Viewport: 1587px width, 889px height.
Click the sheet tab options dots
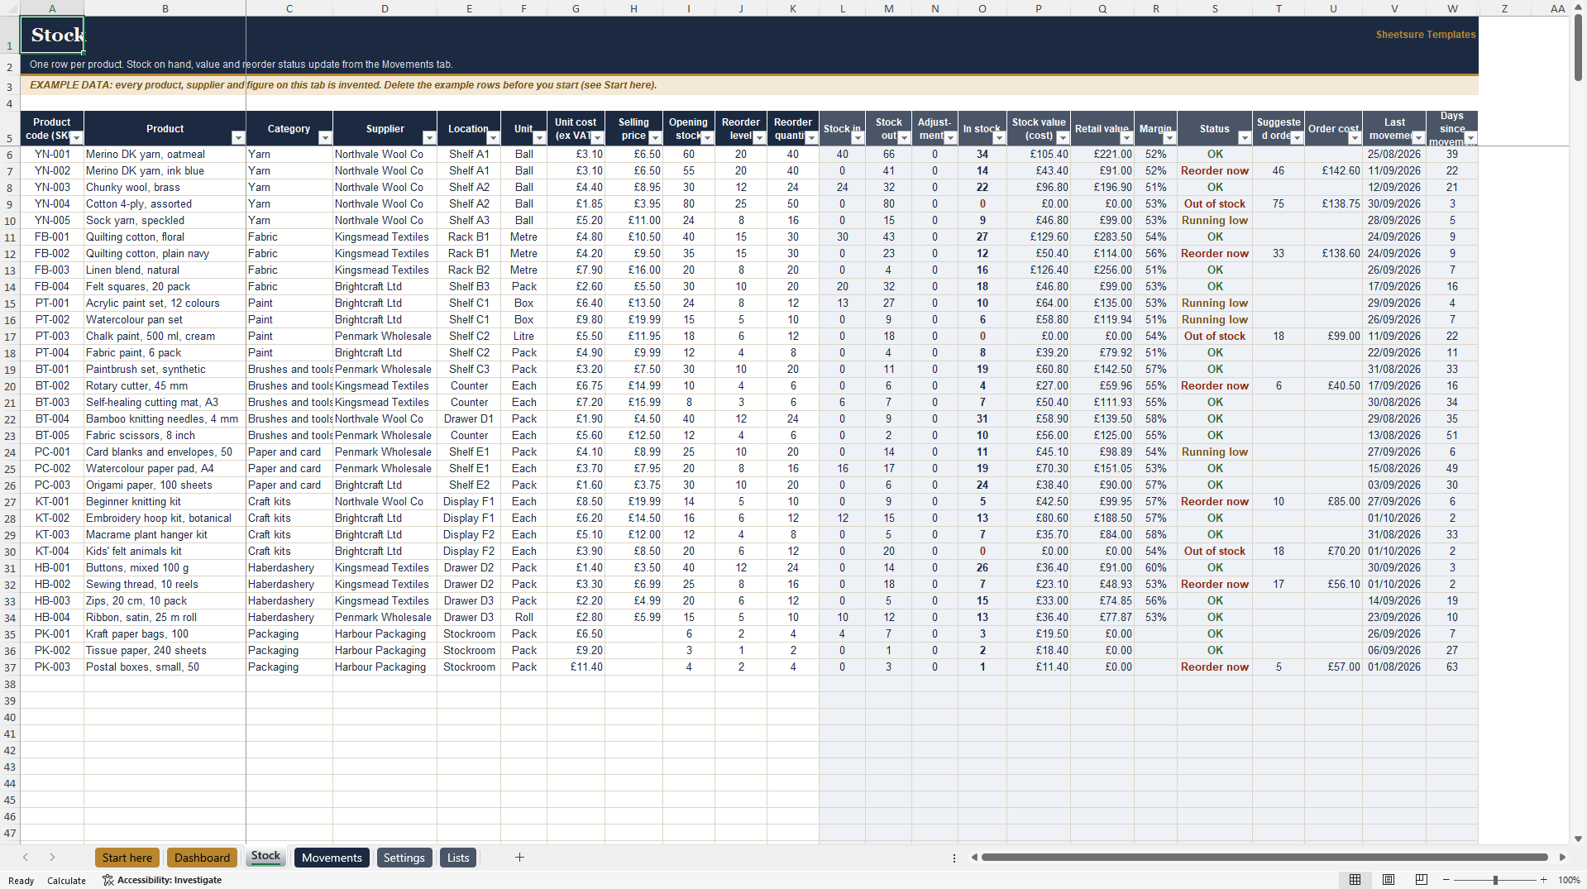pyautogui.click(x=954, y=858)
